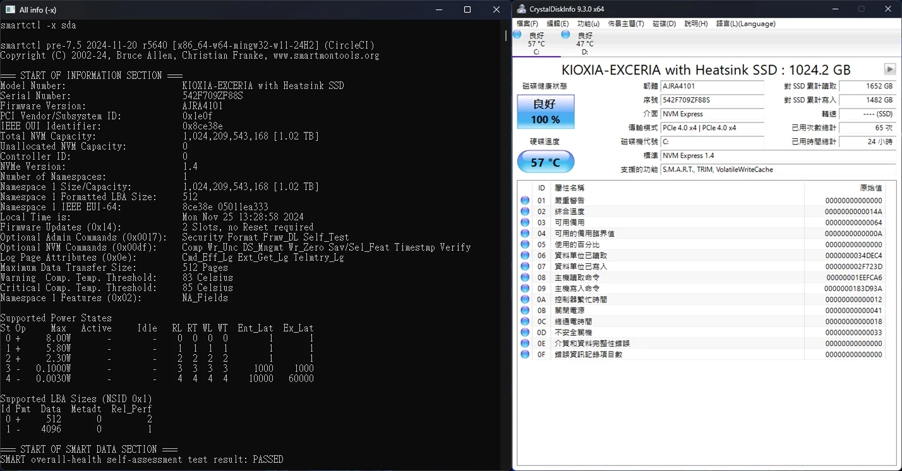The image size is (902, 471).
Task: Click the title KIOXIA-EXCERIA with Heatsink SSD : 1024.2 GB
Action: click(x=706, y=69)
